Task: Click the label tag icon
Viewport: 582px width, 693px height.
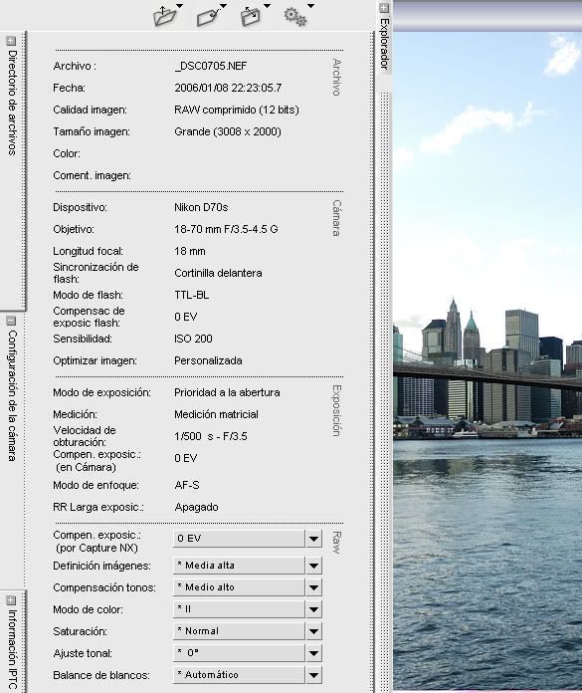Action: pos(208,17)
